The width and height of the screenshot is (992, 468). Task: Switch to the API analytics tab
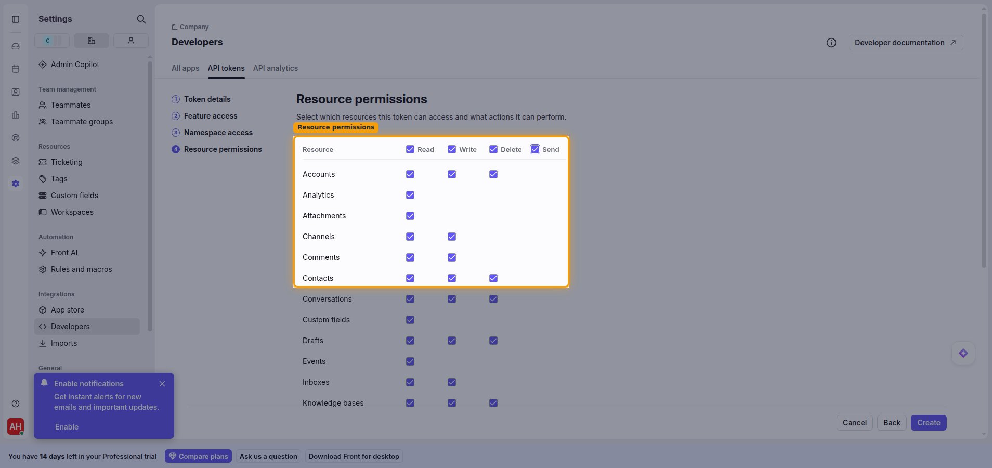click(276, 68)
